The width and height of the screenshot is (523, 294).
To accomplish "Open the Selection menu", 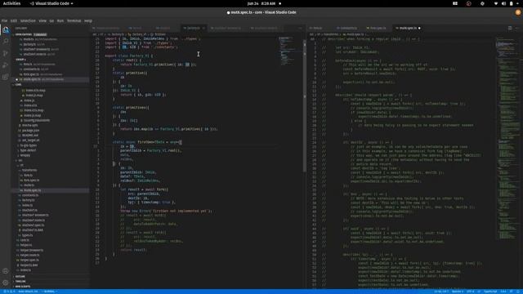I will pyautogui.click(x=28, y=20).
